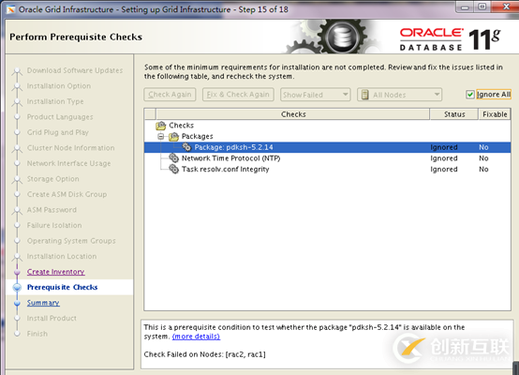Click the Installation Type step

55,101
